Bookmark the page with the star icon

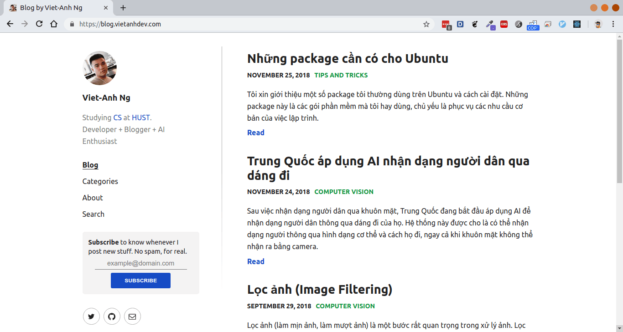[426, 24]
